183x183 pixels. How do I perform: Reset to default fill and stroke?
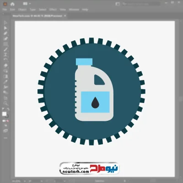tap(3, 109)
